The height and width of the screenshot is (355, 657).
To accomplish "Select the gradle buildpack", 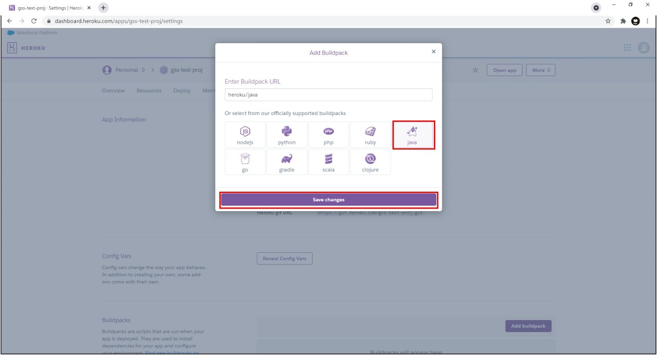I will [287, 162].
